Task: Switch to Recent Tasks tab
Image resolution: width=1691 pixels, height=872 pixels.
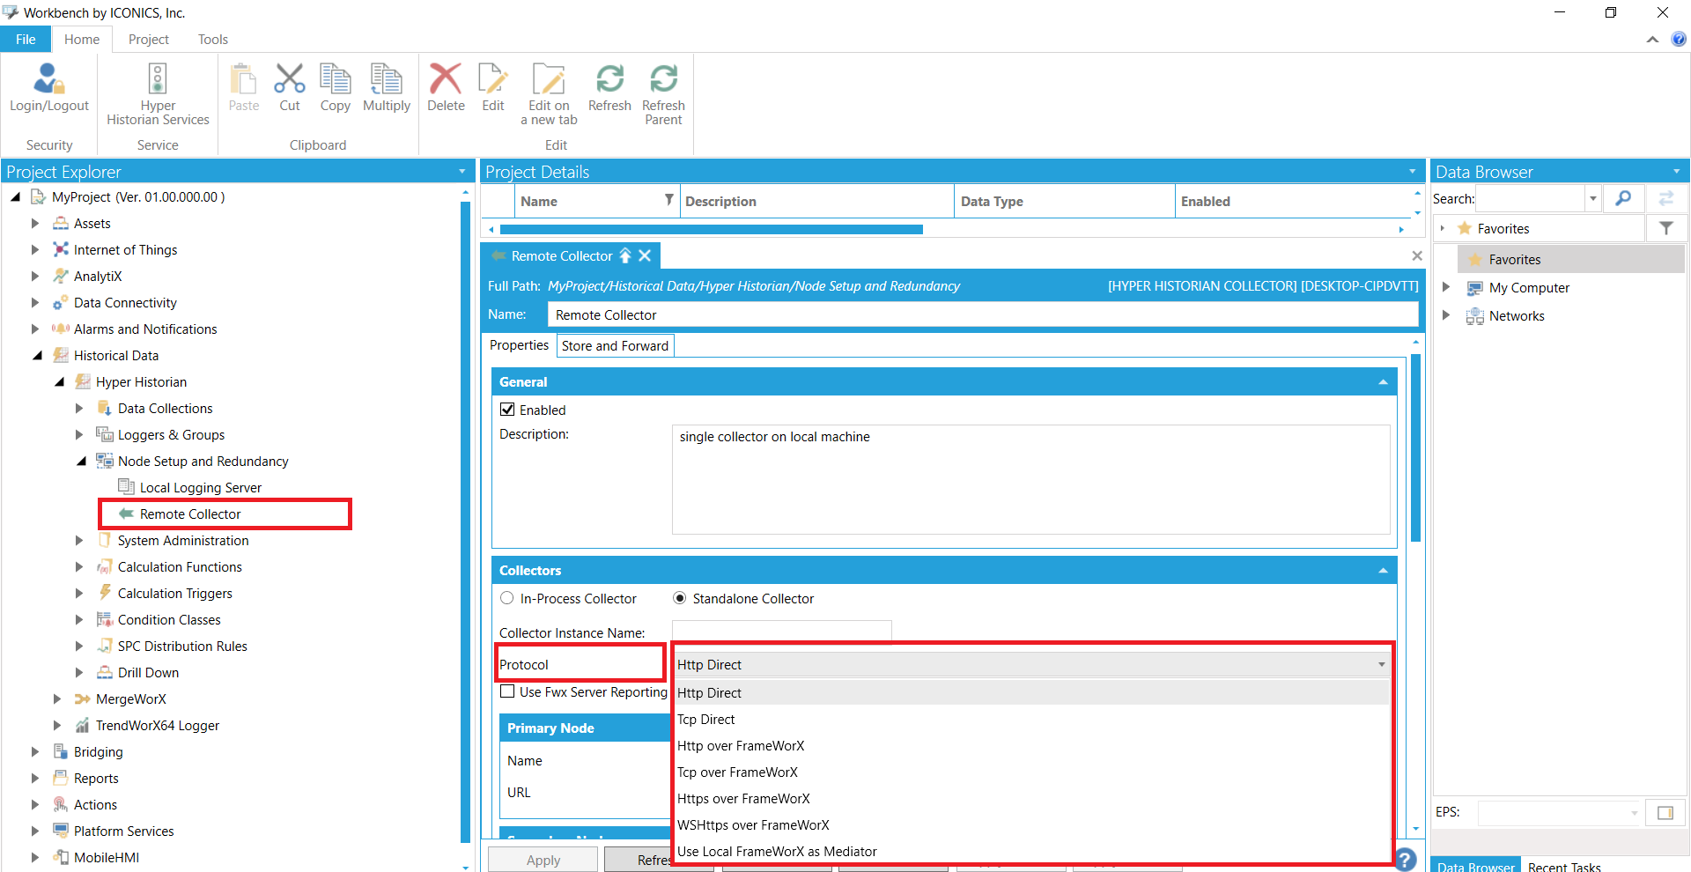Action: [1564, 866]
